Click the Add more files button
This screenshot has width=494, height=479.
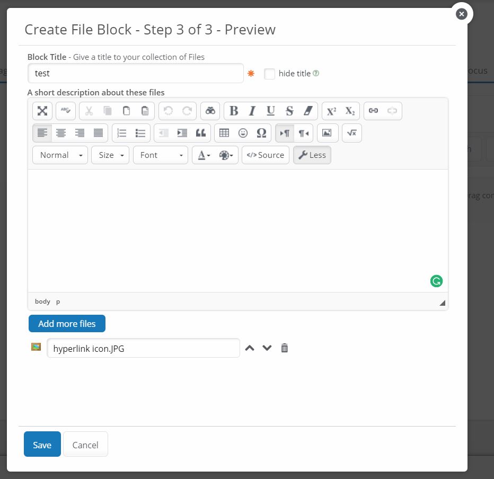tap(67, 323)
